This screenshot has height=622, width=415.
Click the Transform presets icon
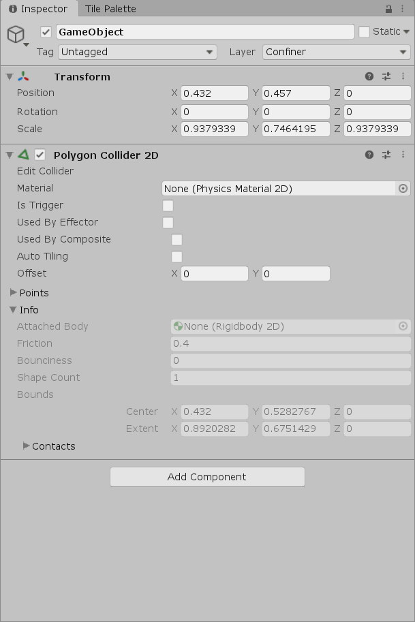click(386, 76)
